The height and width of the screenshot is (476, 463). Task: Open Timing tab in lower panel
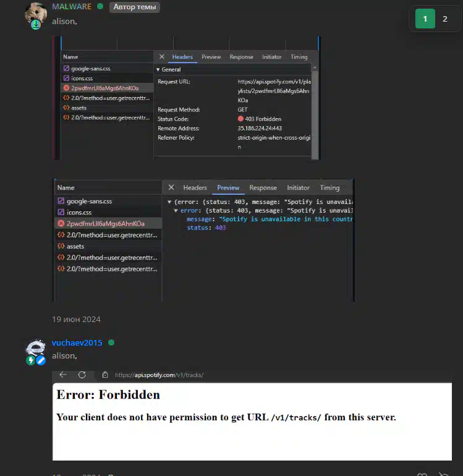[329, 187]
